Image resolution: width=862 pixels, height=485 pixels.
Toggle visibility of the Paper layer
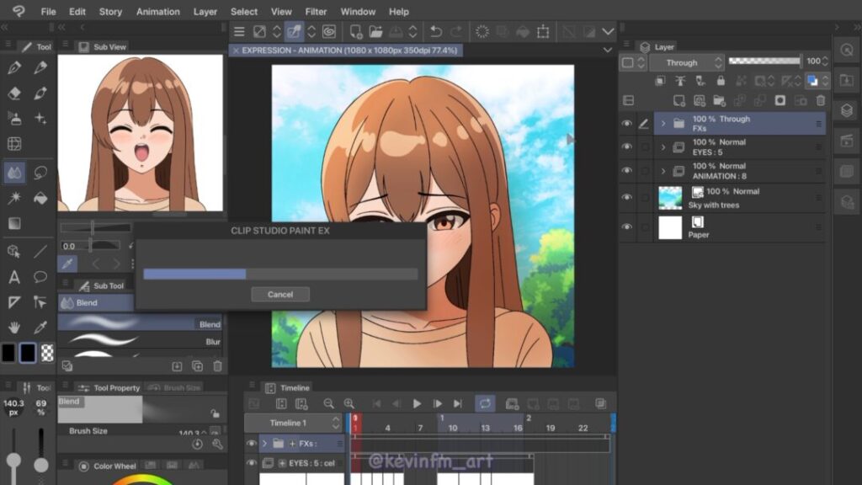click(x=626, y=227)
